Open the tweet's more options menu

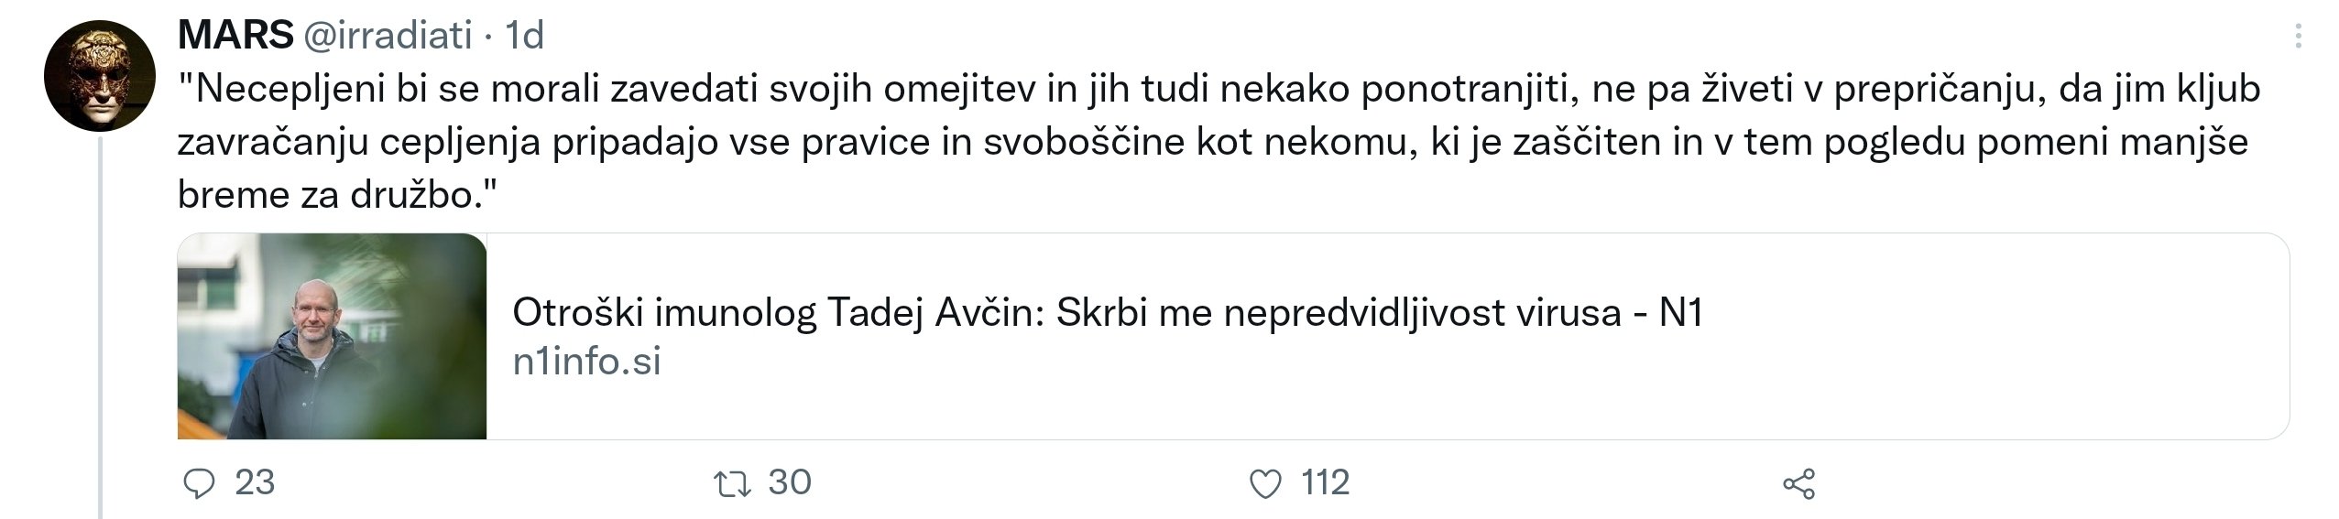2297,38
